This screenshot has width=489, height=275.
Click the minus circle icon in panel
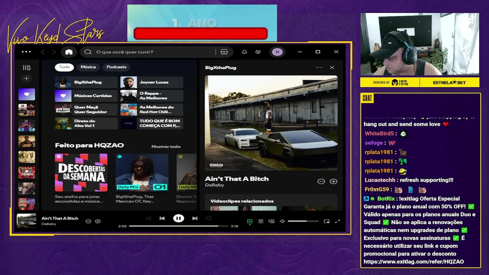click(x=321, y=181)
